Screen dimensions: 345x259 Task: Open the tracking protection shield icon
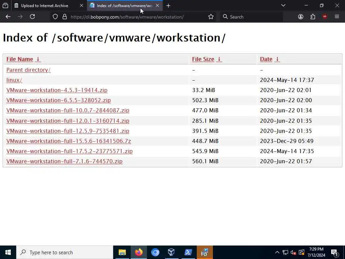(x=55, y=17)
